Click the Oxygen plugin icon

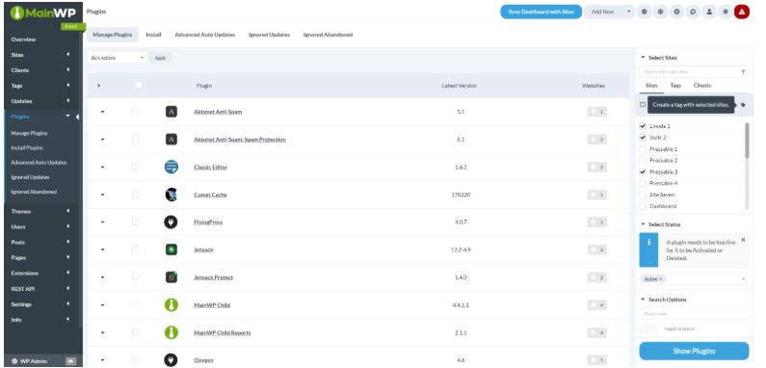pyautogui.click(x=171, y=359)
